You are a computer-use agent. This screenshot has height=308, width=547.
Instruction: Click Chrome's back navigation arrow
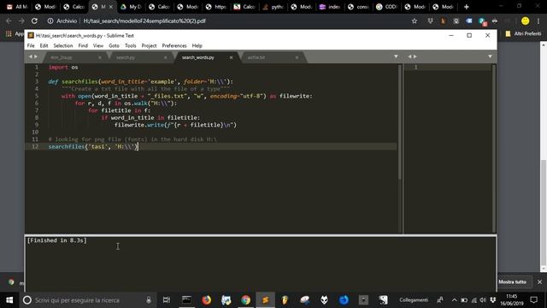(x=9, y=21)
